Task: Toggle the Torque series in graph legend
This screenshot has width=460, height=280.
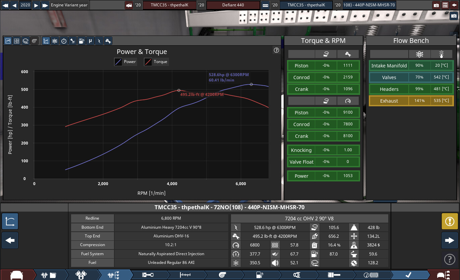Action: pos(156,62)
